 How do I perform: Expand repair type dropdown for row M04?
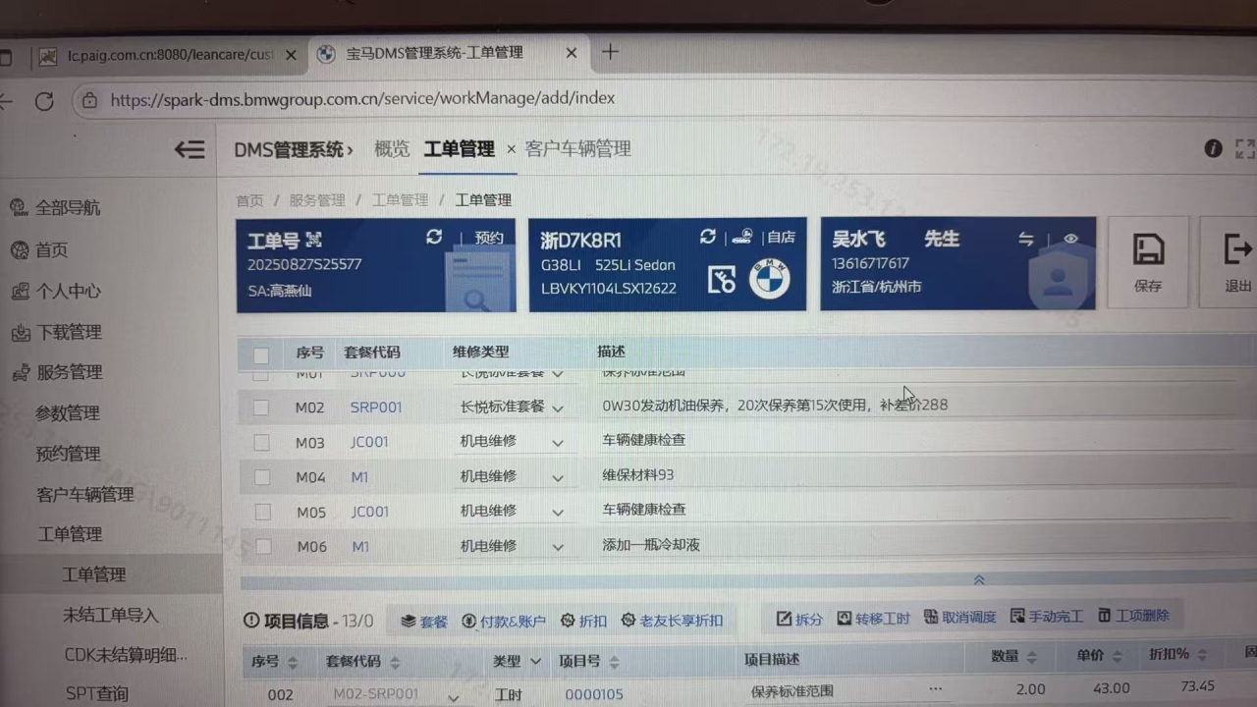558,478
